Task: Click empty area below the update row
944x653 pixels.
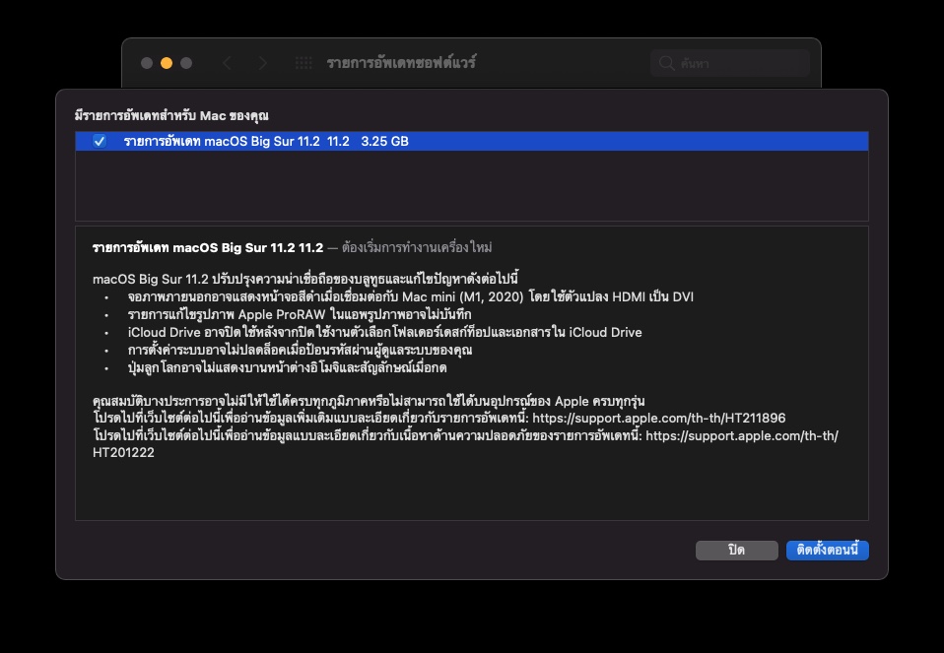Action: click(471, 185)
